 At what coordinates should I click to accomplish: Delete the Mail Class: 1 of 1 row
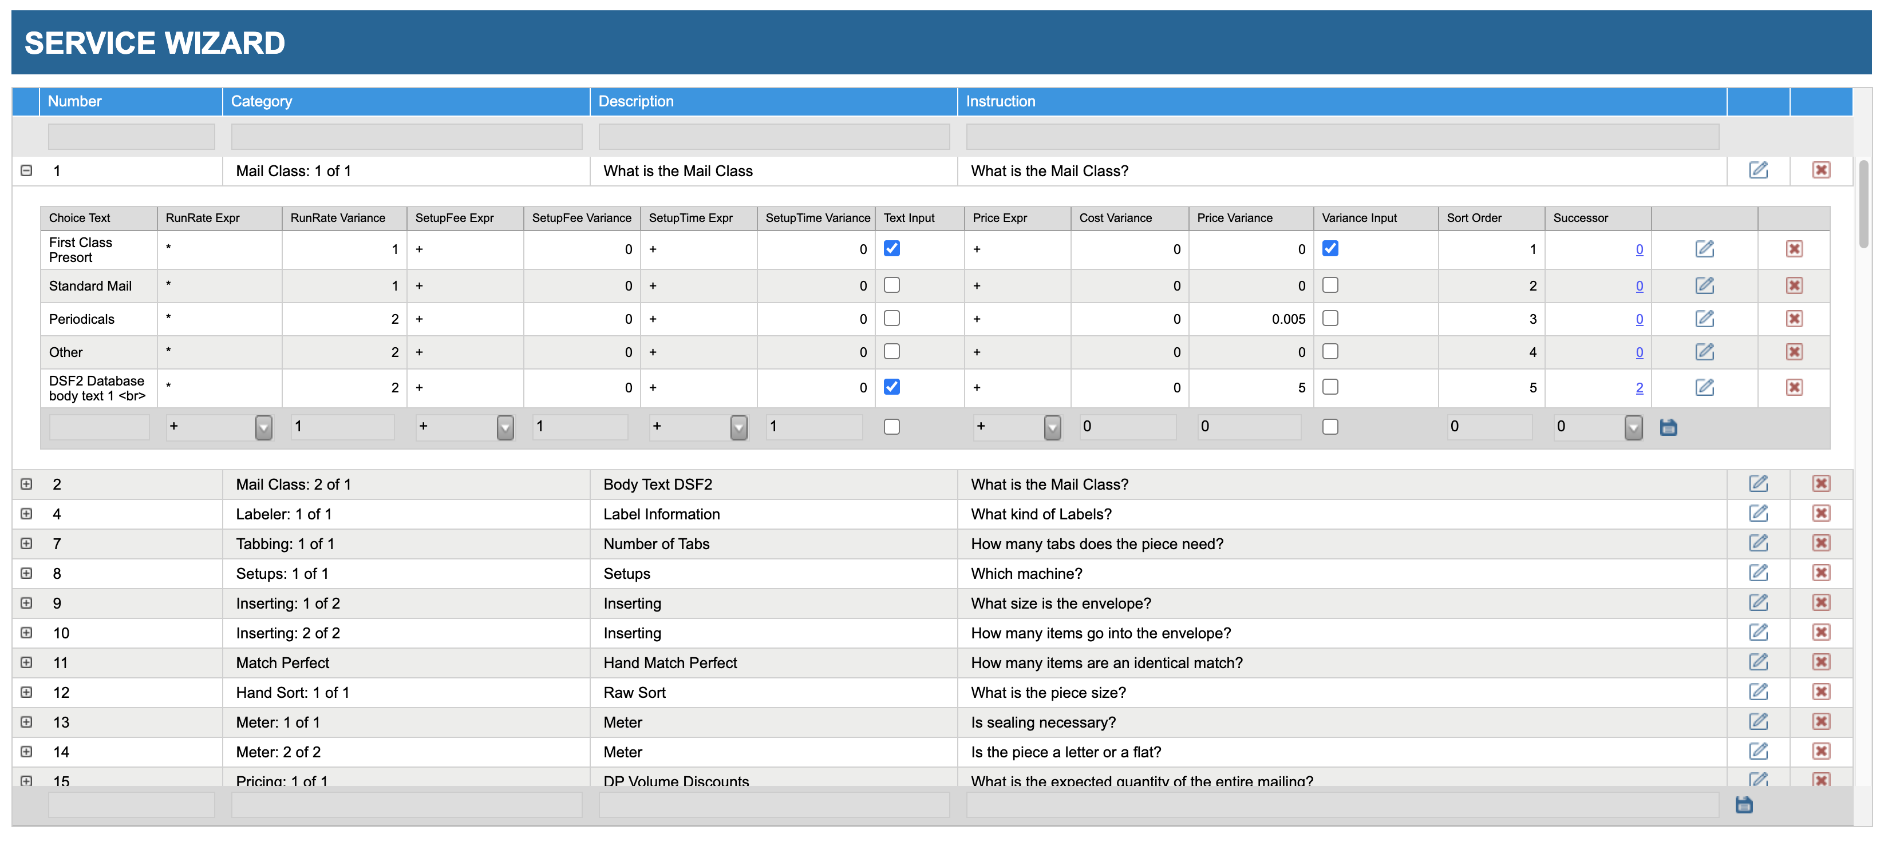(x=1821, y=170)
